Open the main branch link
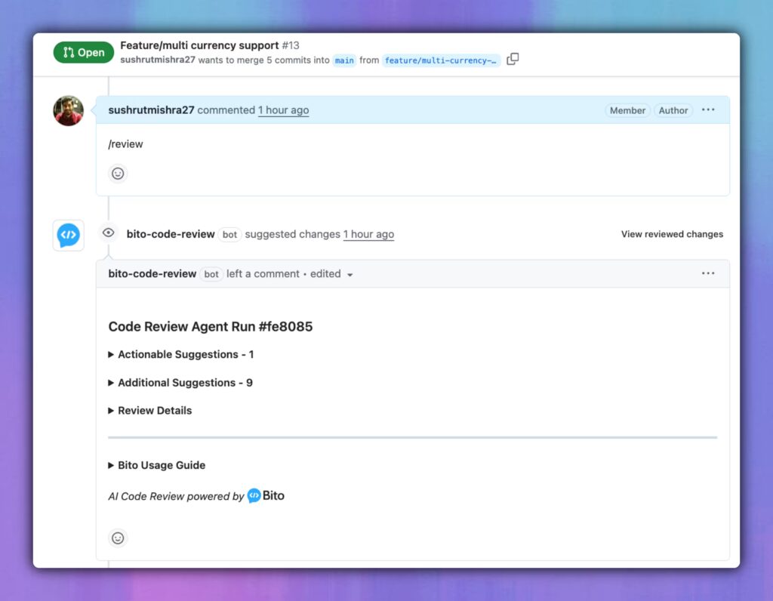 344,60
